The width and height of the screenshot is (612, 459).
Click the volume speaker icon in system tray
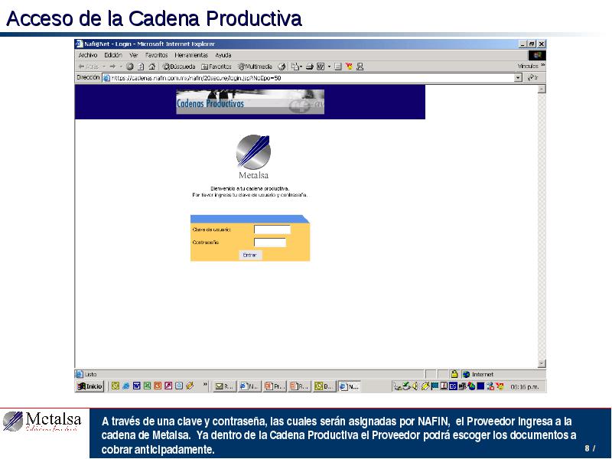click(x=415, y=386)
